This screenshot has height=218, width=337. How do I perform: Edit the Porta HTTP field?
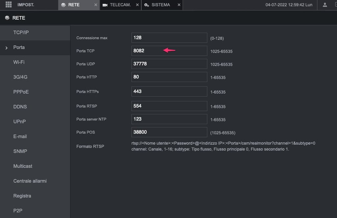169,77
